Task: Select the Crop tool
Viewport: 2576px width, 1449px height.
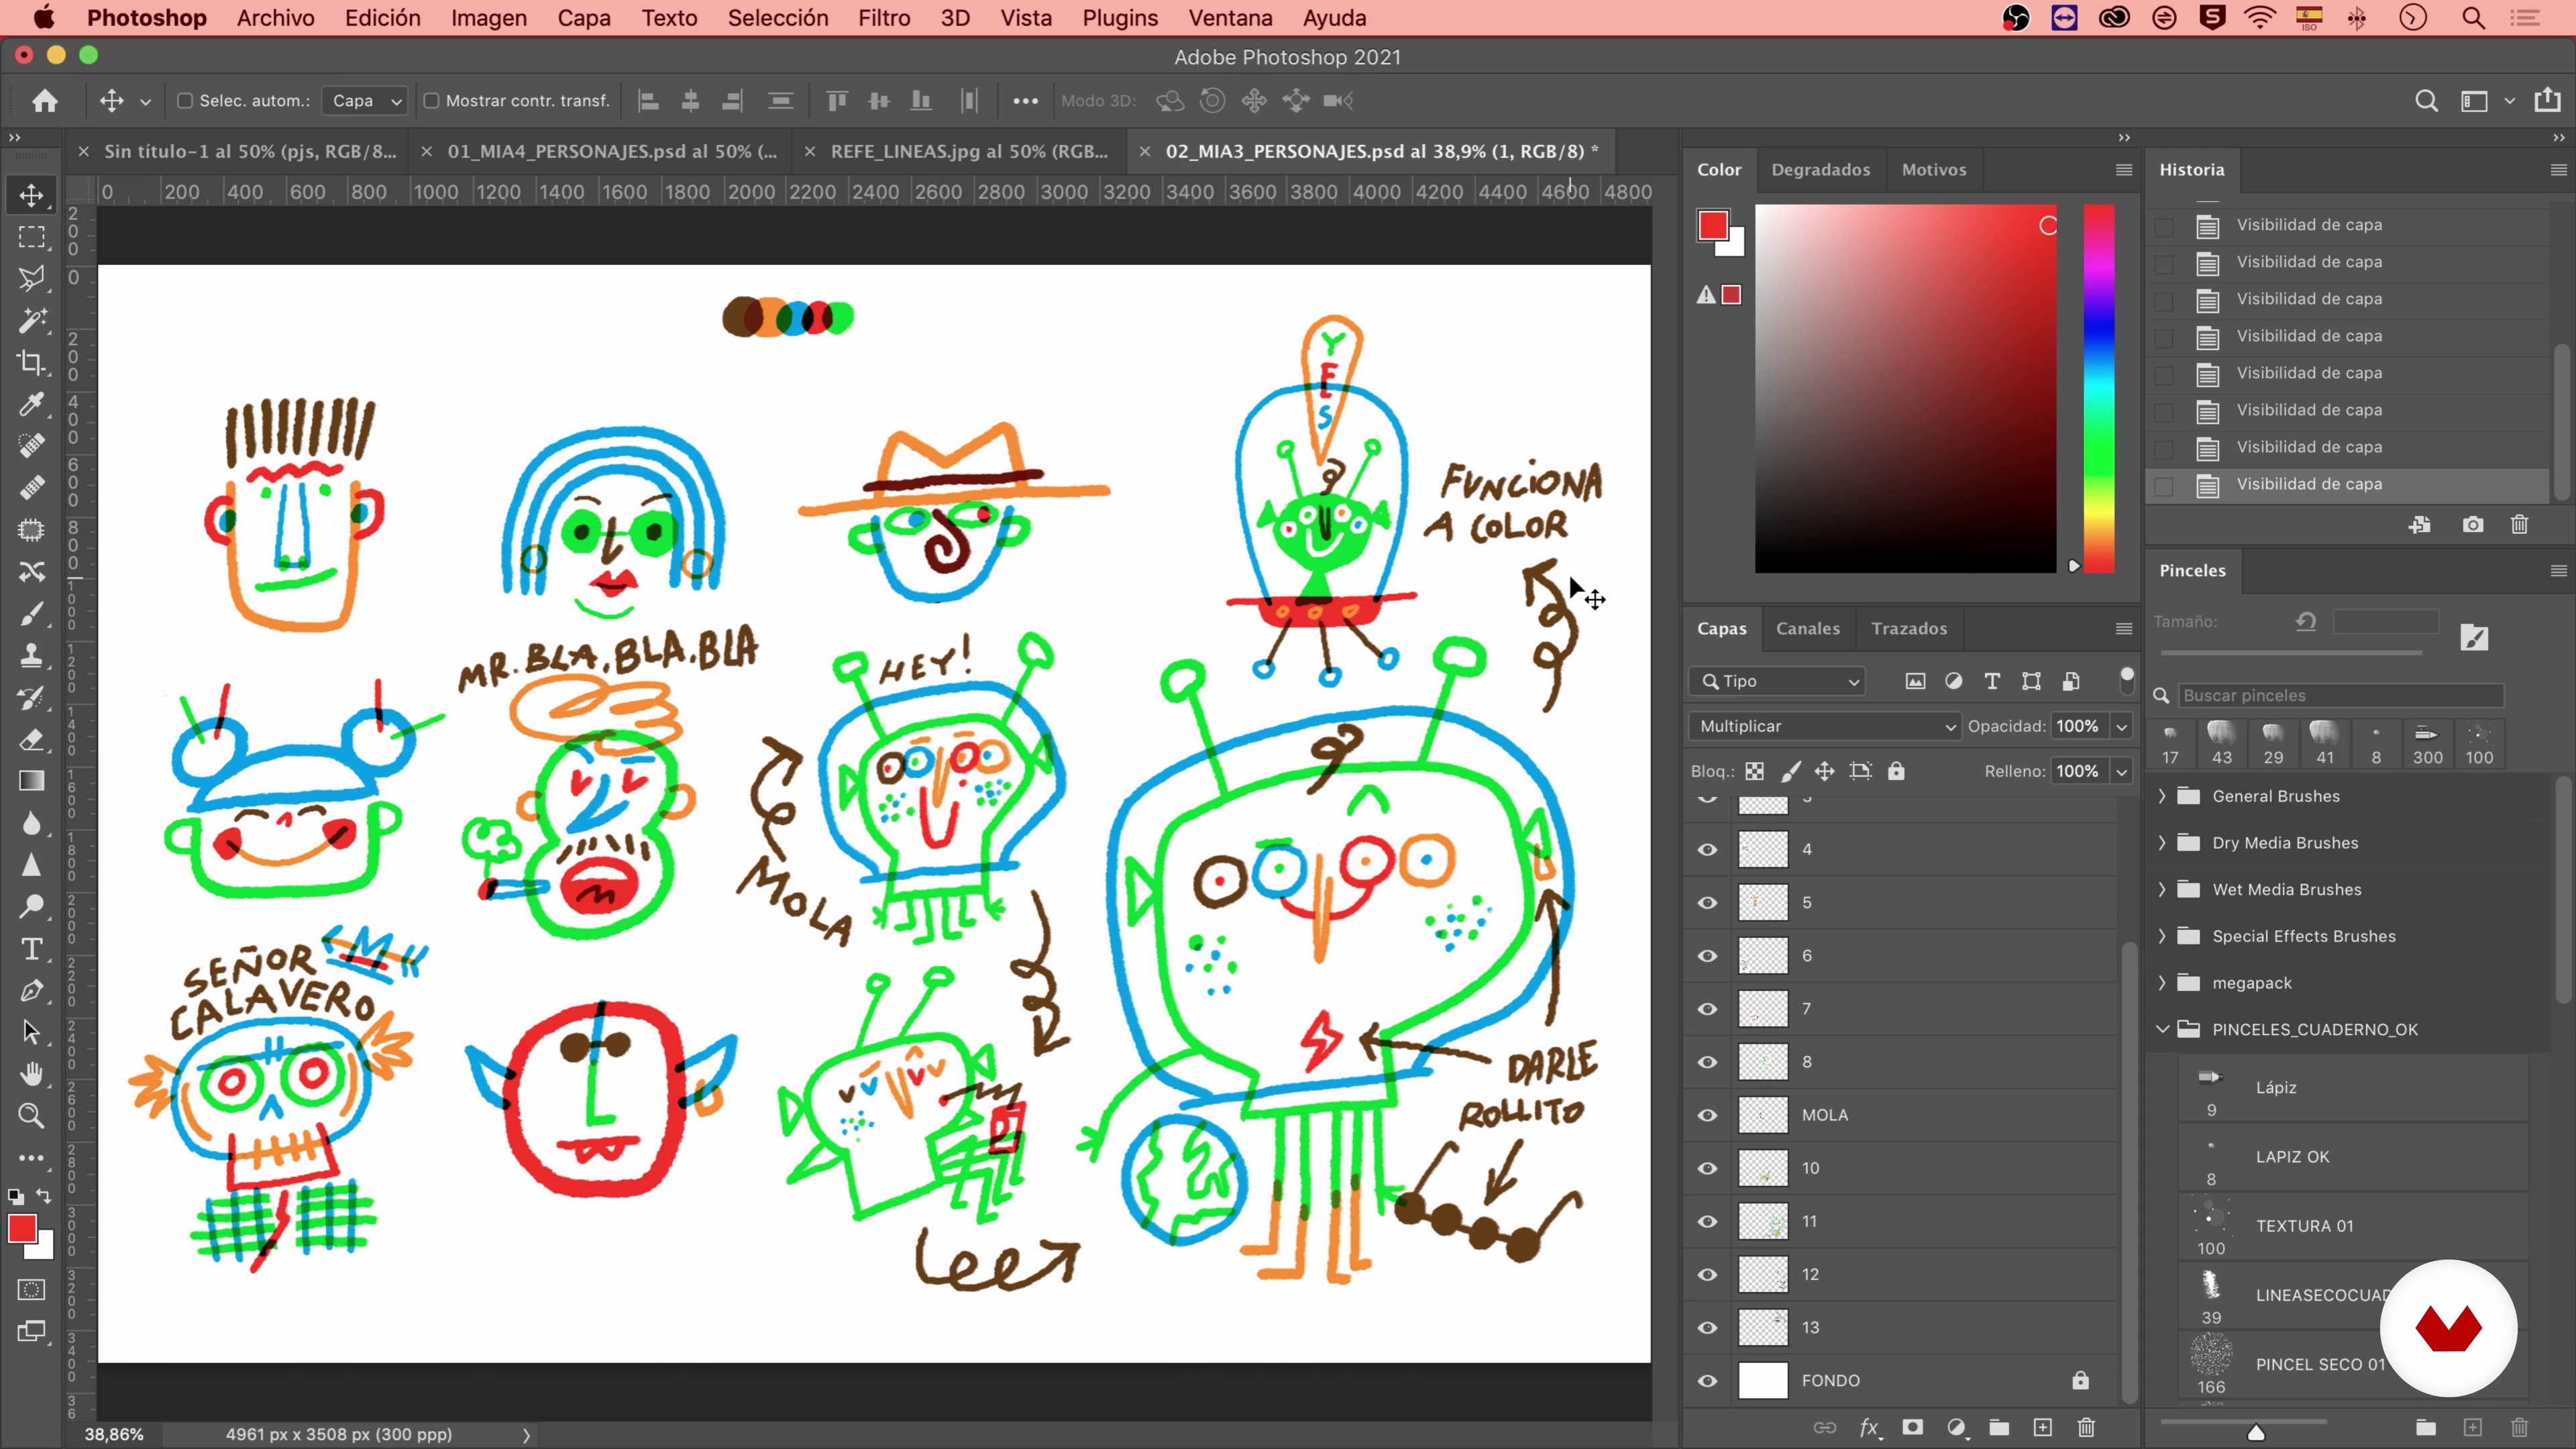Action: pyautogui.click(x=31, y=362)
